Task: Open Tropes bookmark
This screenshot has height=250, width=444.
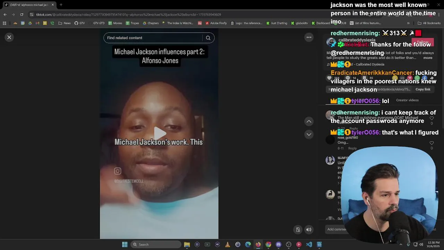Action: [x=132, y=23]
